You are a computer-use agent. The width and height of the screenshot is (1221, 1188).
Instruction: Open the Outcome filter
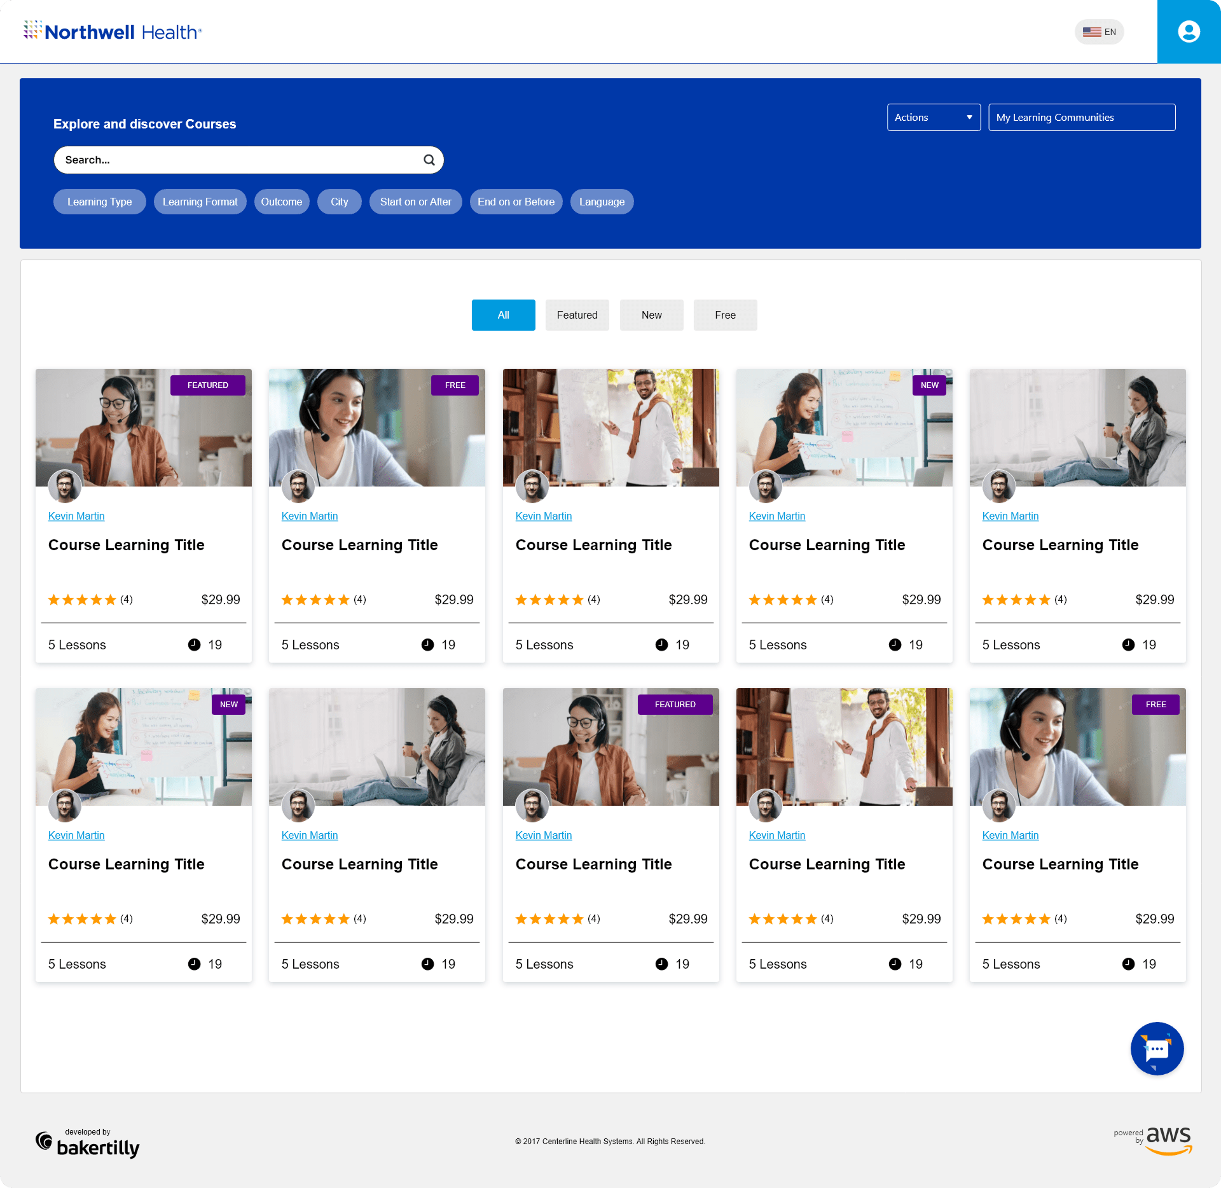tap(281, 202)
